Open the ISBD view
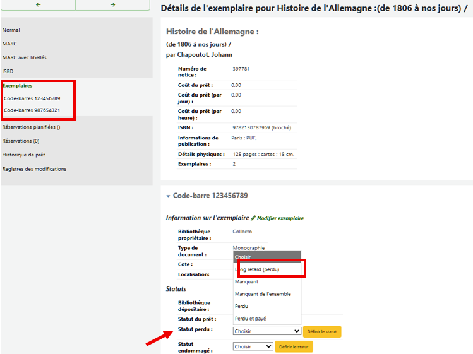 (x=8, y=71)
